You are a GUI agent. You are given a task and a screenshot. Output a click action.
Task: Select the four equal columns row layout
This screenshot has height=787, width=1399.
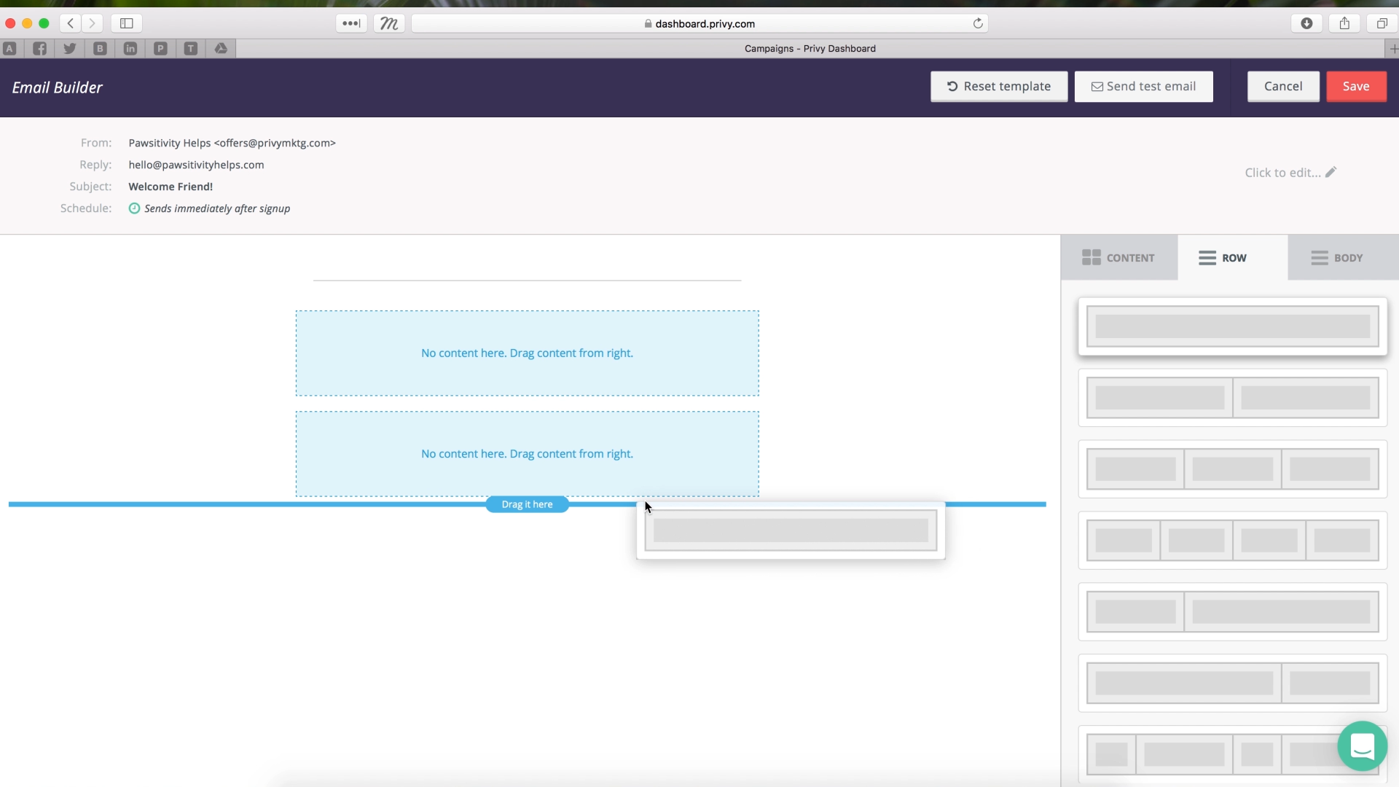[x=1232, y=541]
